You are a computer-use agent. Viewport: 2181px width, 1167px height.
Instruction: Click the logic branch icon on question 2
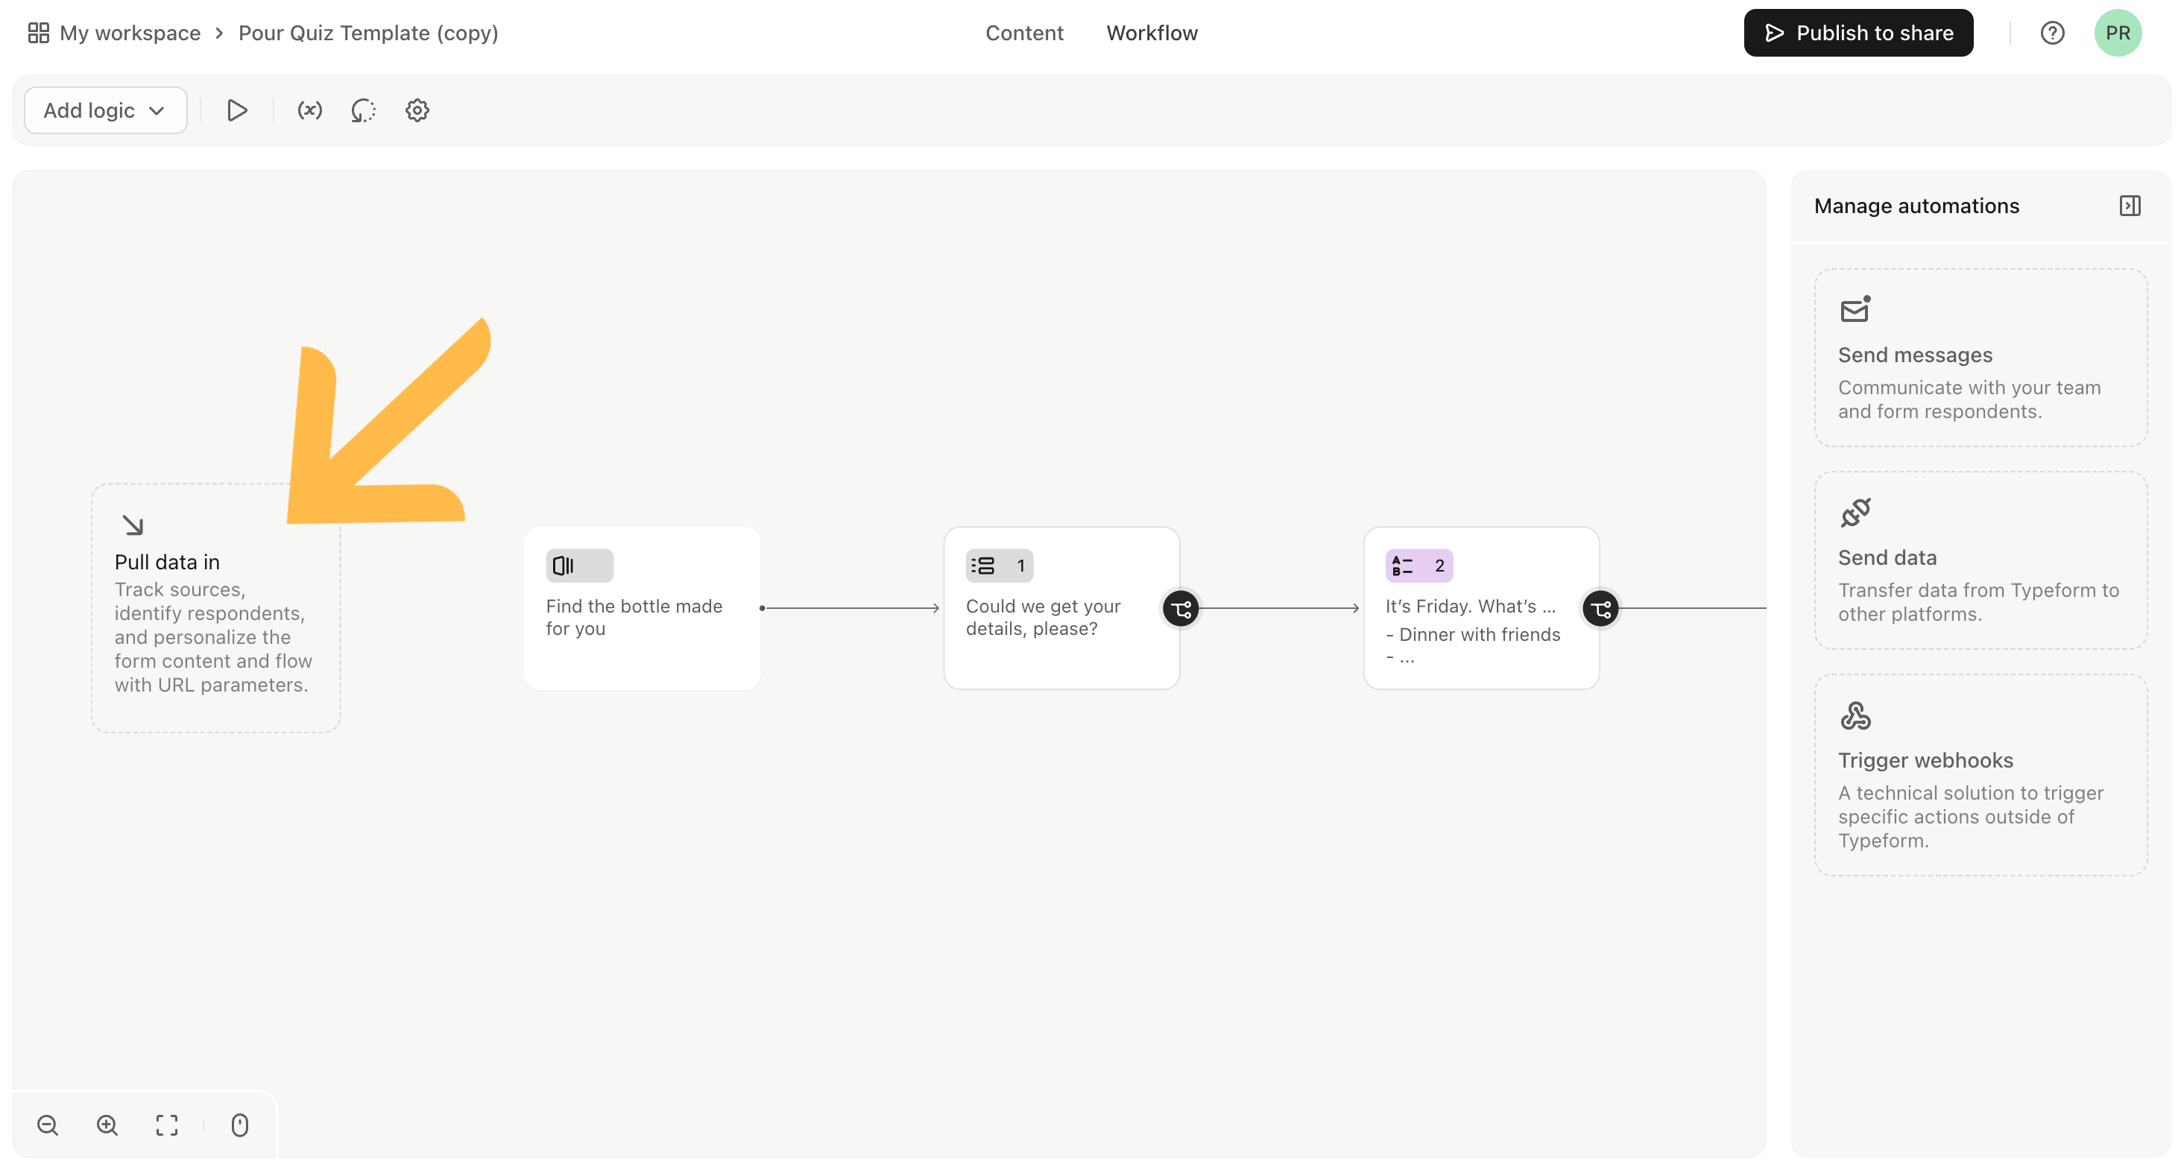(x=1600, y=609)
